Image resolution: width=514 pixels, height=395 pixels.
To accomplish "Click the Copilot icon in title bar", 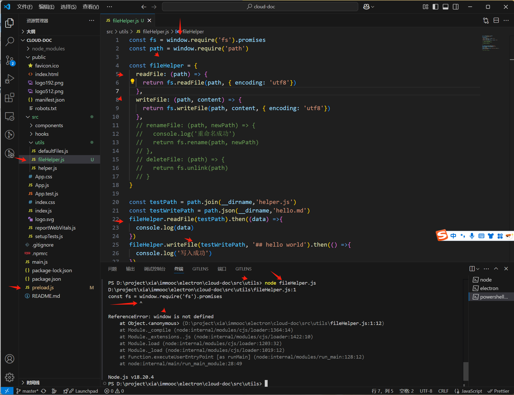I will pyautogui.click(x=366, y=7).
